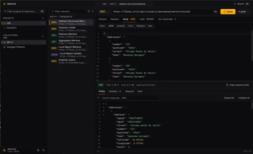The width and height of the screenshot is (253, 154).
Task: Click the POST badge of GraphQL Query
Action: pos(54,61)
